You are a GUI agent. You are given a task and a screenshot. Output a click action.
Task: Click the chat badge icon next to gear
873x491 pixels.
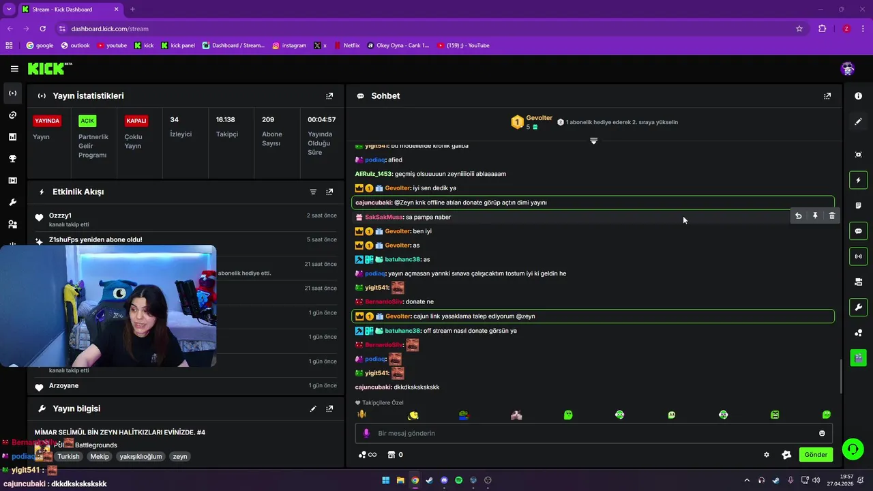coord(786,455)
